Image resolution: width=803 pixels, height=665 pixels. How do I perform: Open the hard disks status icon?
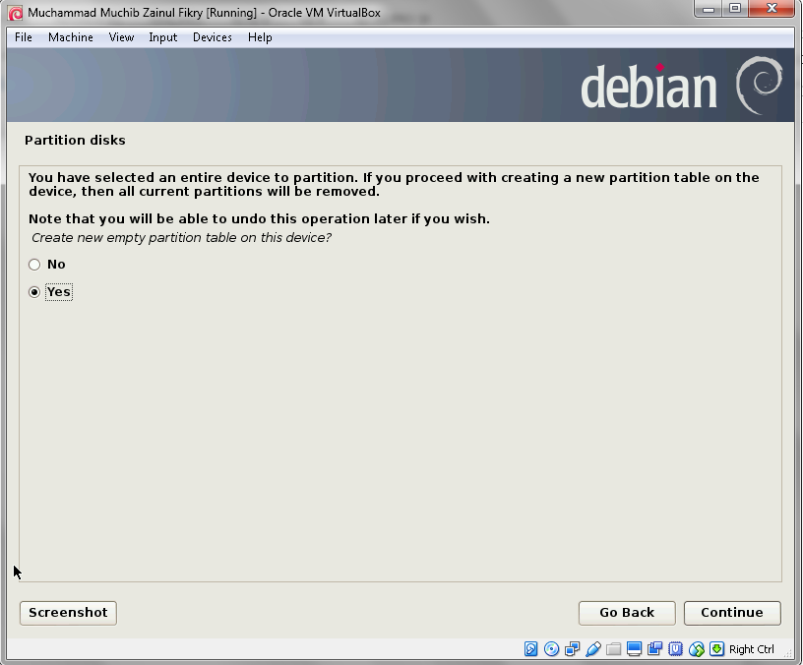point(530,649)
